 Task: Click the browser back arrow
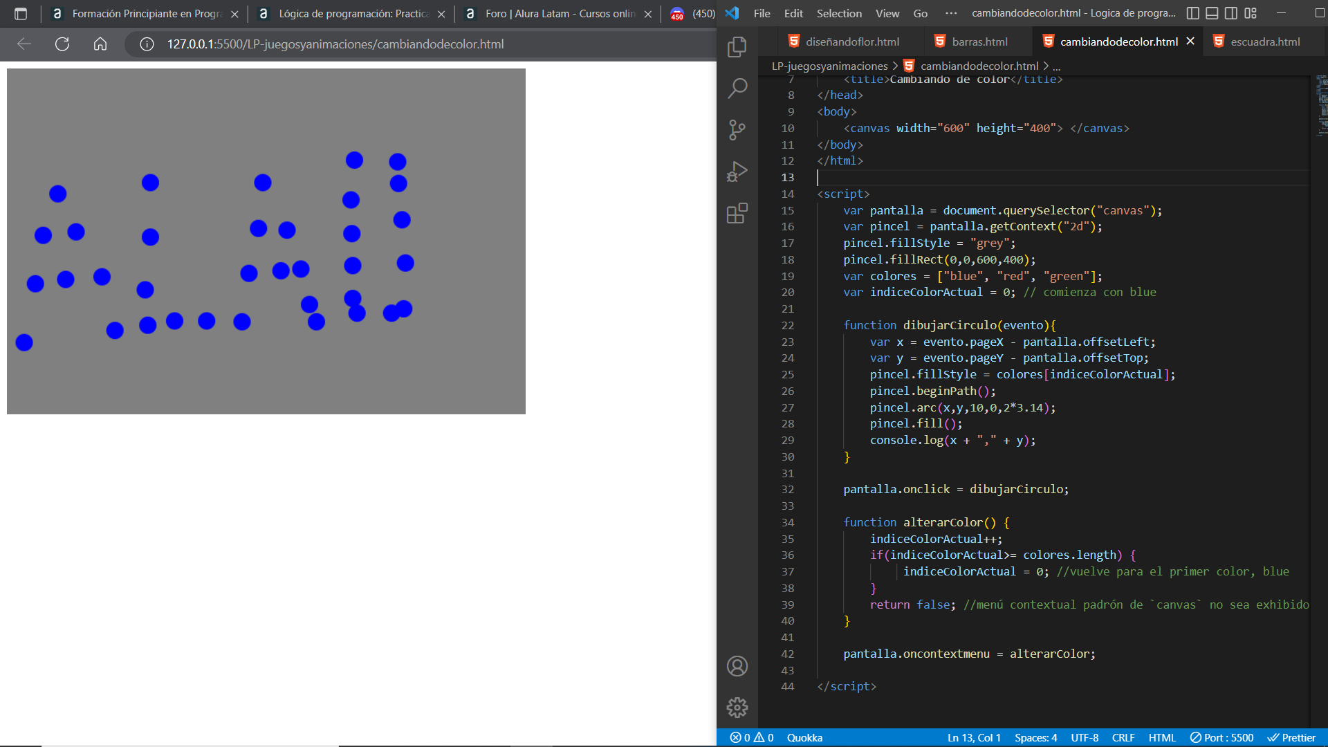coord(24,44)
